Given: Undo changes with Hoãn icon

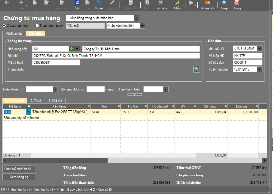Looking at the screenshot, I should point(99,3).
